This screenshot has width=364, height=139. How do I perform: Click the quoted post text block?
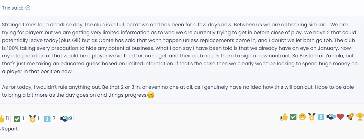[180, 60]
